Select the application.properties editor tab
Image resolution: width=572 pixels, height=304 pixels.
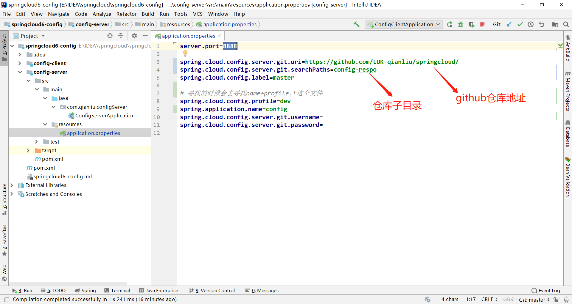coord(188,36)
